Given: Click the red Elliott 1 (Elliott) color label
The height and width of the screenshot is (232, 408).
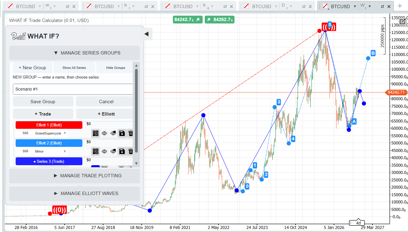Looking at the screenshot, I should point(49,125).
